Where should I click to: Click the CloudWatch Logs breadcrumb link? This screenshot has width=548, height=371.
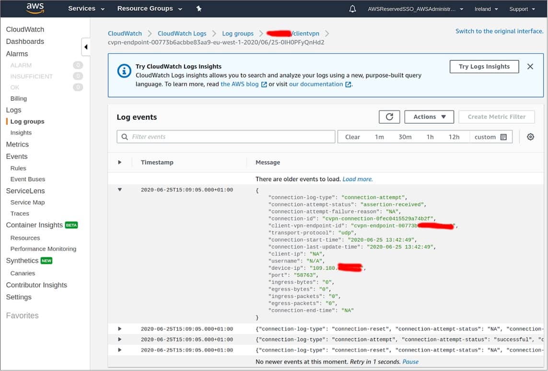(182, 34)
